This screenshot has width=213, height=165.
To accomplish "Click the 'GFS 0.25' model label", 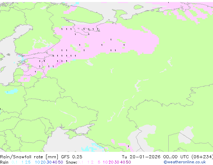I will tap(72, 157).
